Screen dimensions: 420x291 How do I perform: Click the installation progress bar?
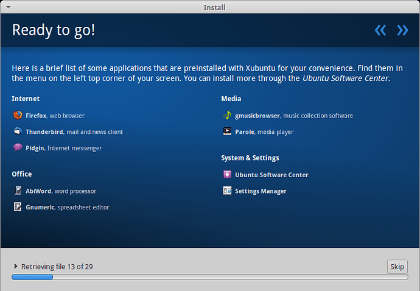[x=210, y=277]
